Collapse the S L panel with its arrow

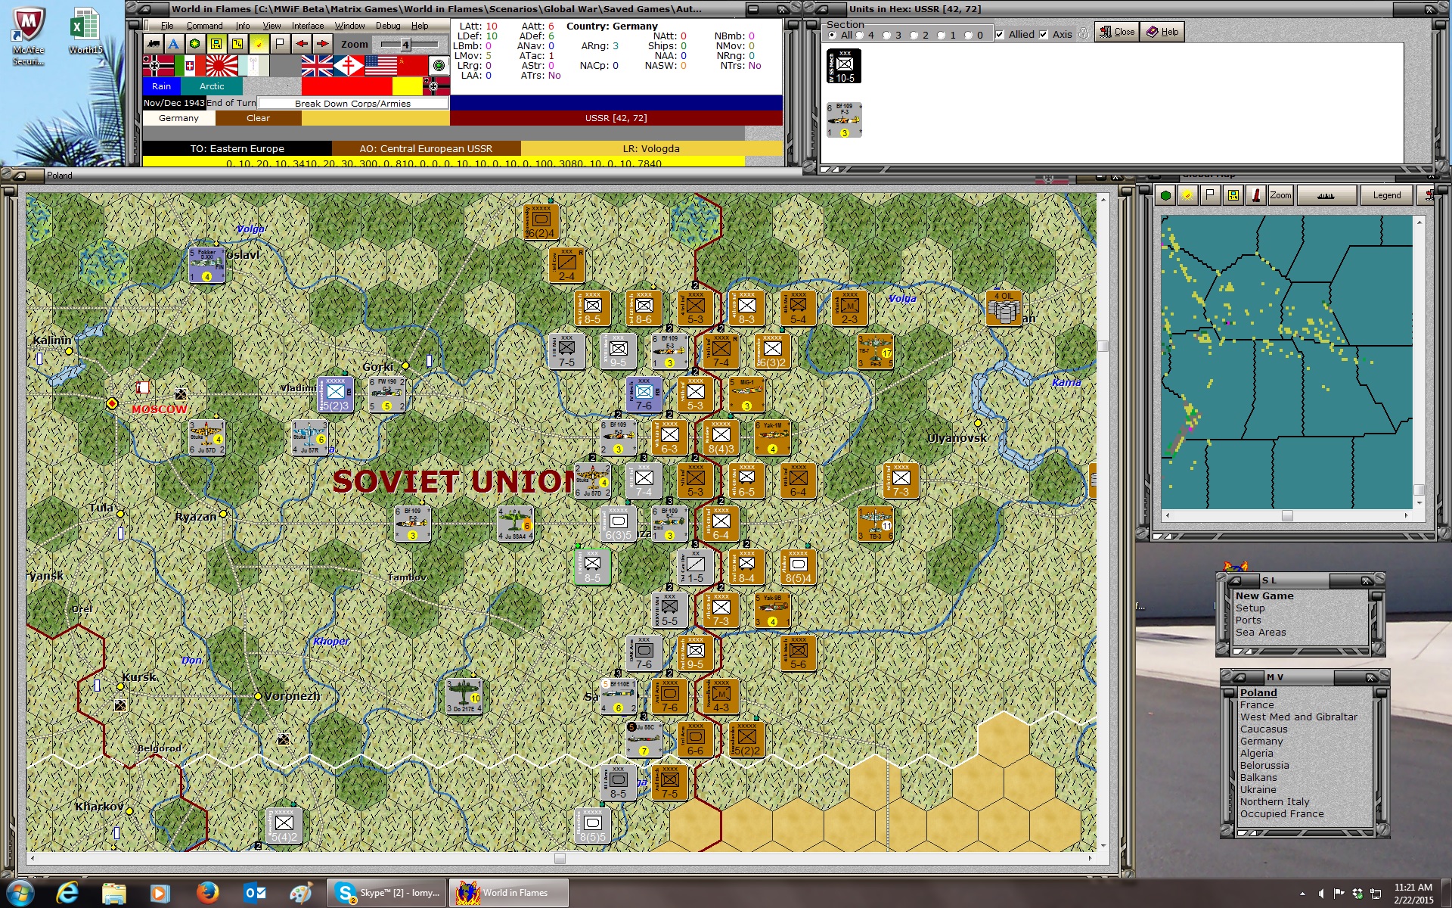[1235, 581]
